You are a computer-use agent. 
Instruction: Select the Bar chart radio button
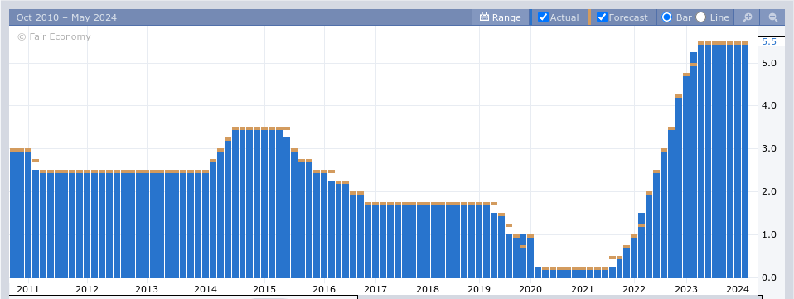coord(666,17)
